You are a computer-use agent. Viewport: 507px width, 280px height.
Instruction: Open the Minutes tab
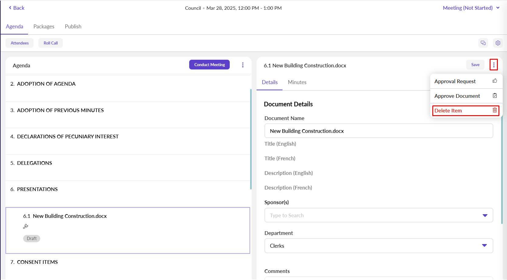tap(297, 82)
